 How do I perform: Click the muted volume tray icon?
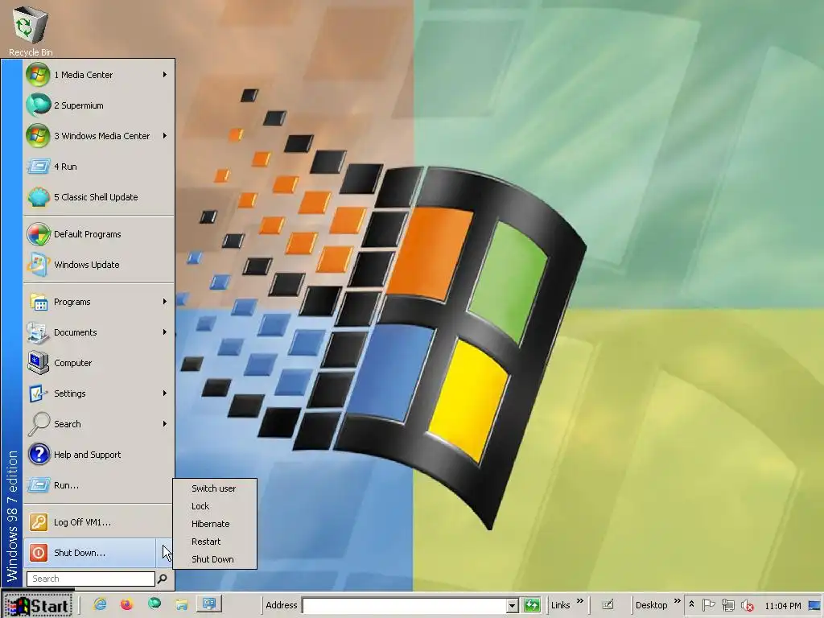point(747,605)
